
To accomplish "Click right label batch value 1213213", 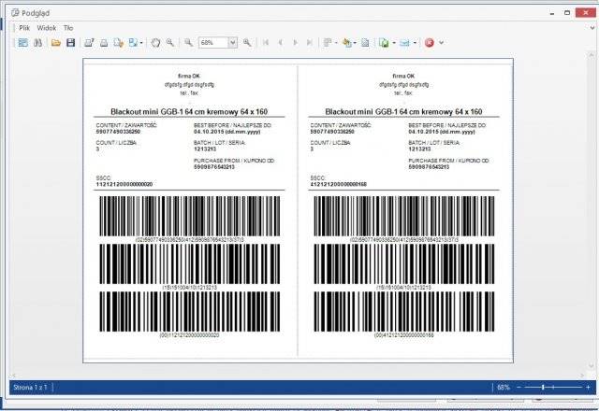I will click(x=419, y=149).
